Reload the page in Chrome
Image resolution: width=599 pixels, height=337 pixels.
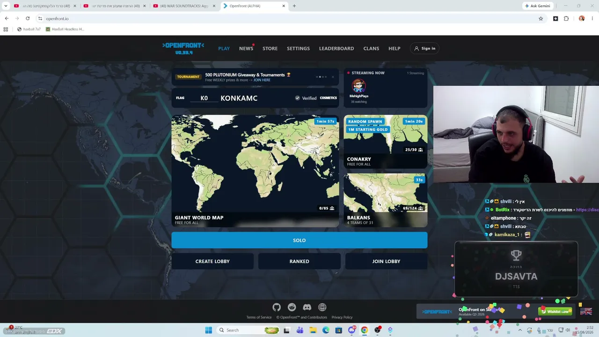click(x=28, y=18)
